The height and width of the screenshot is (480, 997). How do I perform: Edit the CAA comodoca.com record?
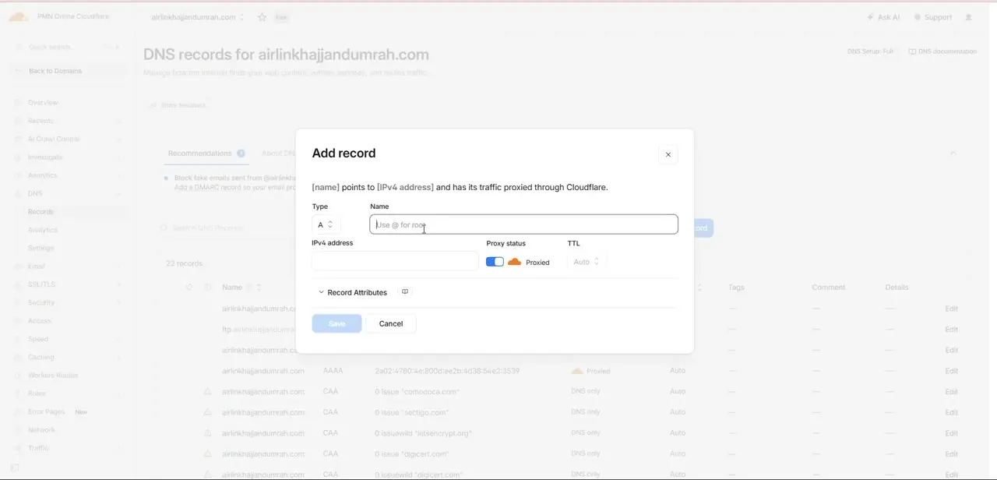pos(951,392)
